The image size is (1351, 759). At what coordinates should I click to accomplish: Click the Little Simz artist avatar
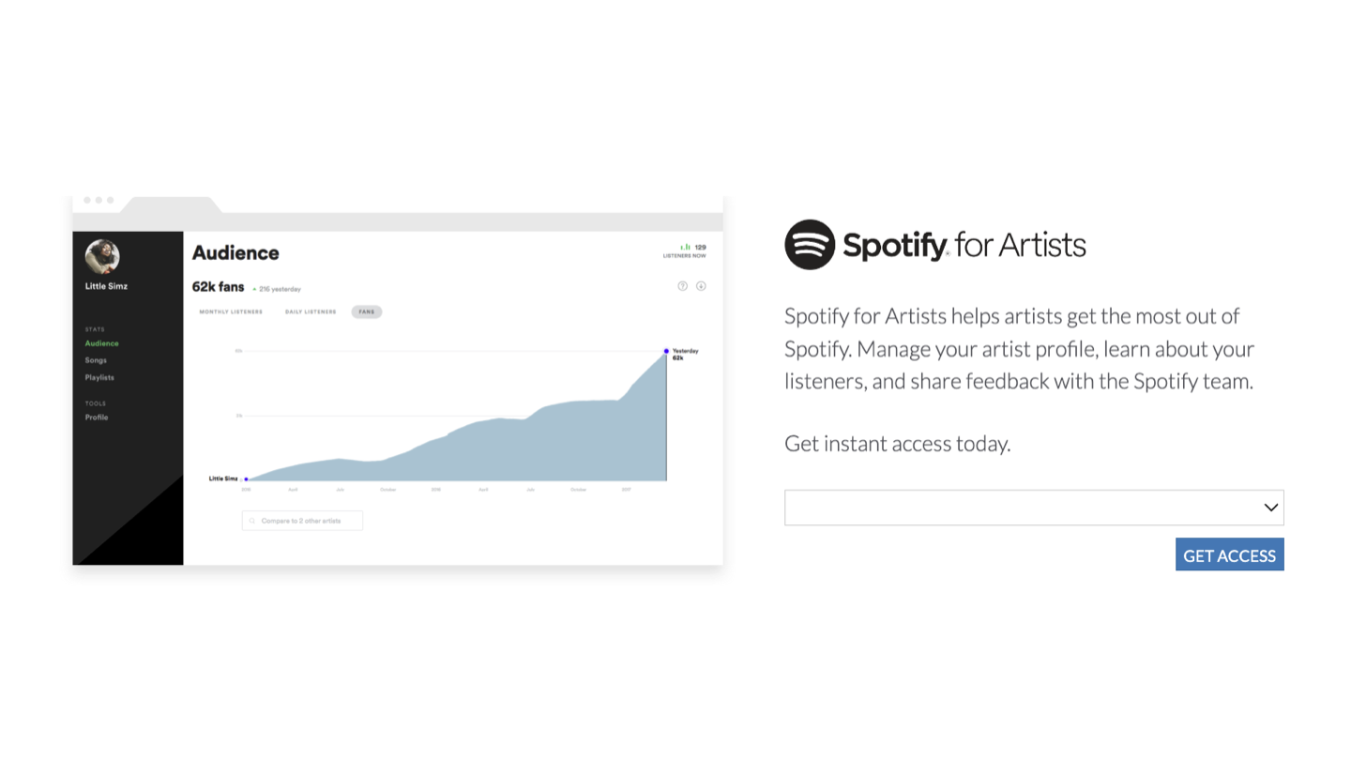pyautogui.click(x=102, y=256)
